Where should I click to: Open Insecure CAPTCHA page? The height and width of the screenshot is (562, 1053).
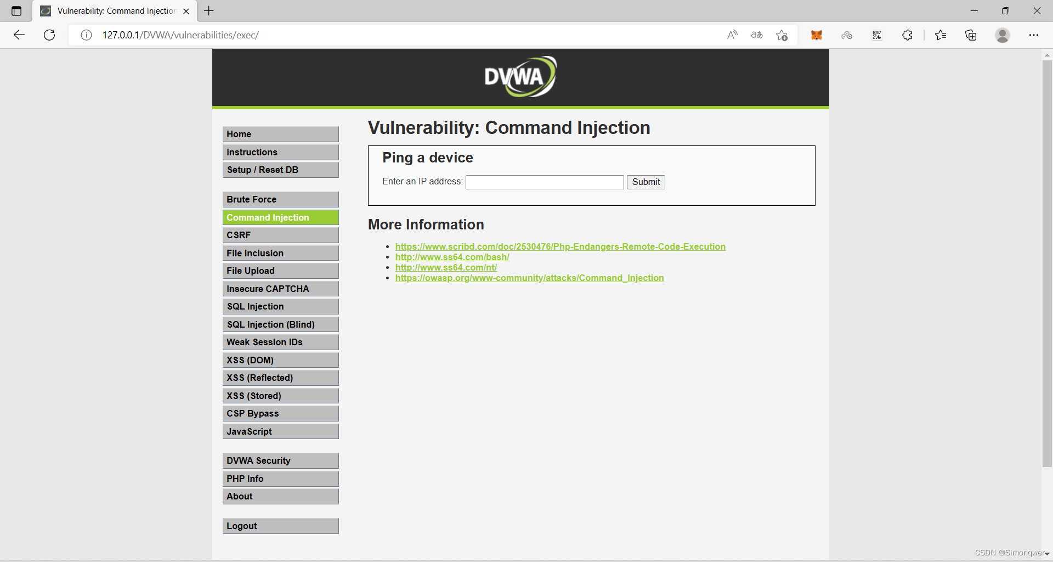tap(281, 289)
